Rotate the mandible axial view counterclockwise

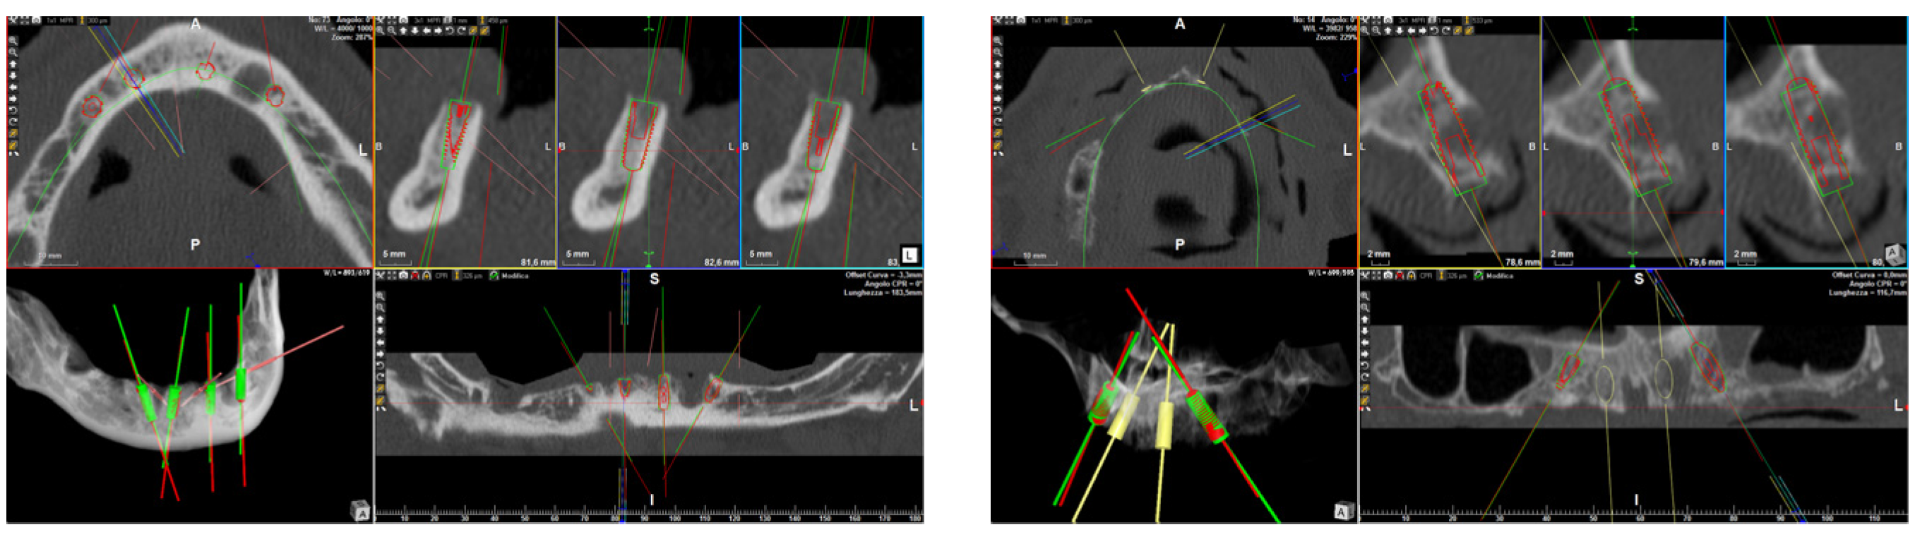(13, 110)
